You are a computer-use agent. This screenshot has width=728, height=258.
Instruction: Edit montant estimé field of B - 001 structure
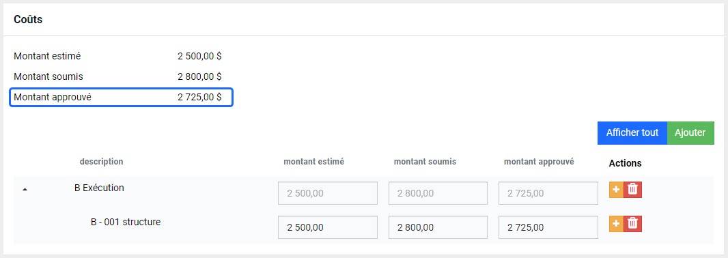[x=328, y=227]
